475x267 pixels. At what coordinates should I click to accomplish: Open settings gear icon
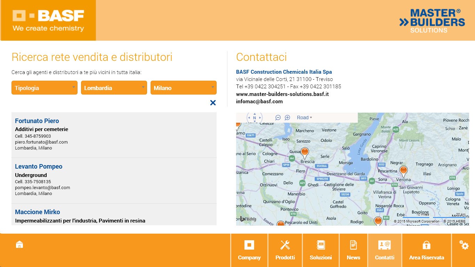click(x=464, y=245)
